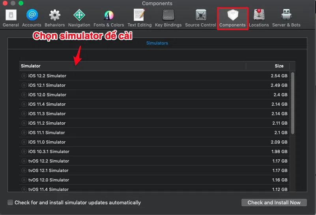Download the tvOS 12.1 Simulator
The image size is (316, 215).
coord(24,170)
